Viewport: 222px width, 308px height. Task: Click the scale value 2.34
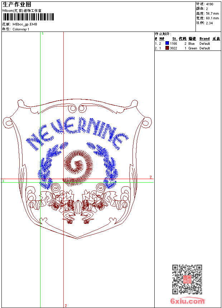click(x=209, y=23)
